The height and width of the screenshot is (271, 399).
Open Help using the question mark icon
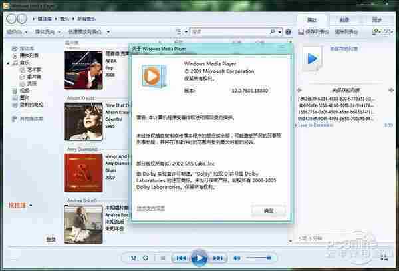(289, 31)
